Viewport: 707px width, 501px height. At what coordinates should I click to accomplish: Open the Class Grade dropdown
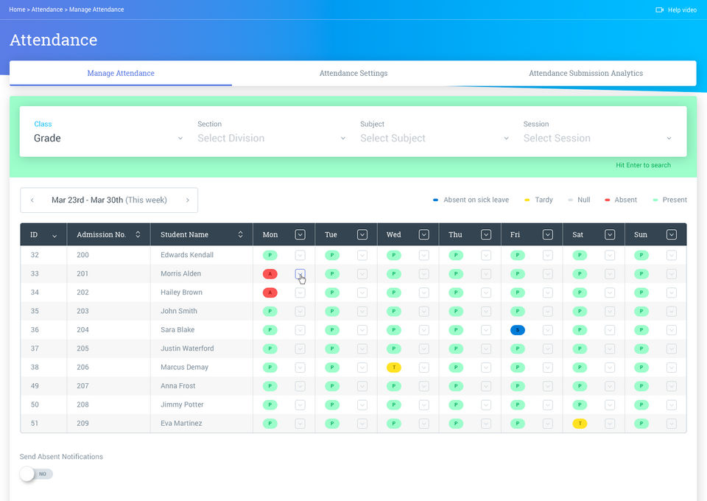tap(108, 139)
